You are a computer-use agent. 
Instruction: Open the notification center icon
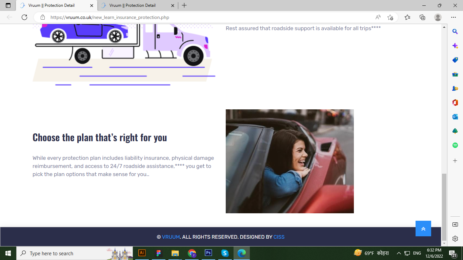click(453, 253)
